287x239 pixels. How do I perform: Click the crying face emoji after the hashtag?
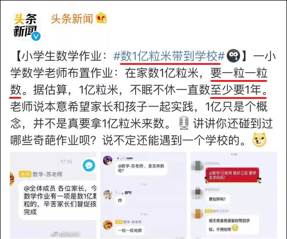[234, 56]
